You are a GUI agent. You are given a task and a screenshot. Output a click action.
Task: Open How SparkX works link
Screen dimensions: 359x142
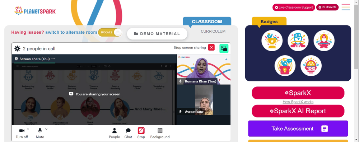click(298, 102)
